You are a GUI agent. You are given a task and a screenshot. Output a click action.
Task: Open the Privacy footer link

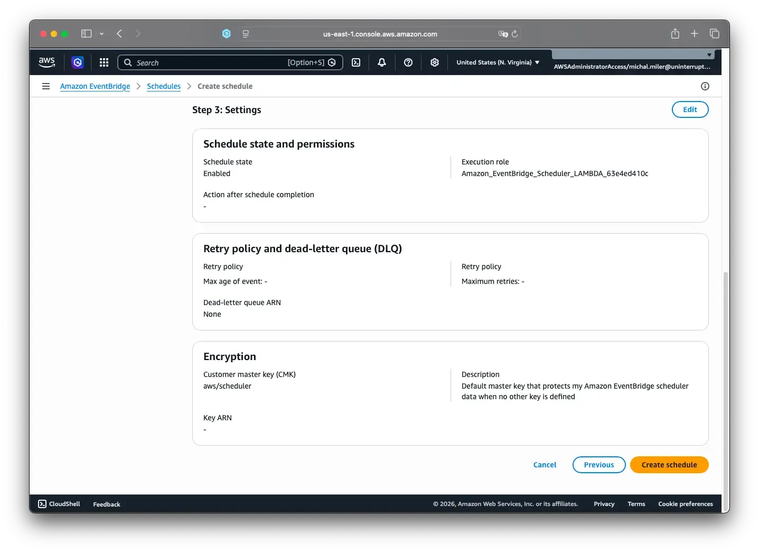point(604,504)
